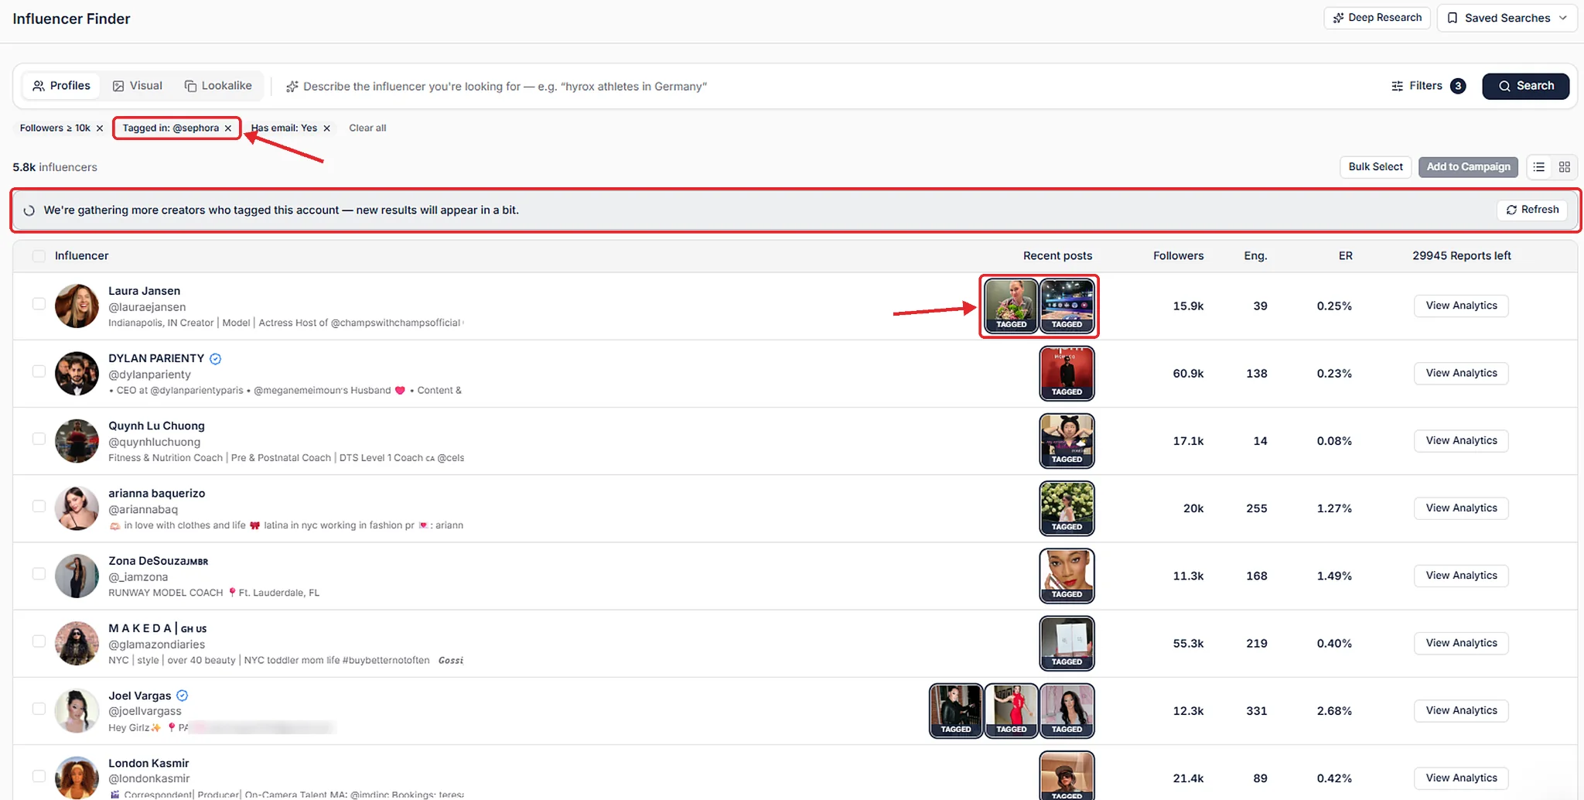The image size is (1584, 800).
Task: Click Zona DeSouza's profile avatar
Action: [77, 576]
